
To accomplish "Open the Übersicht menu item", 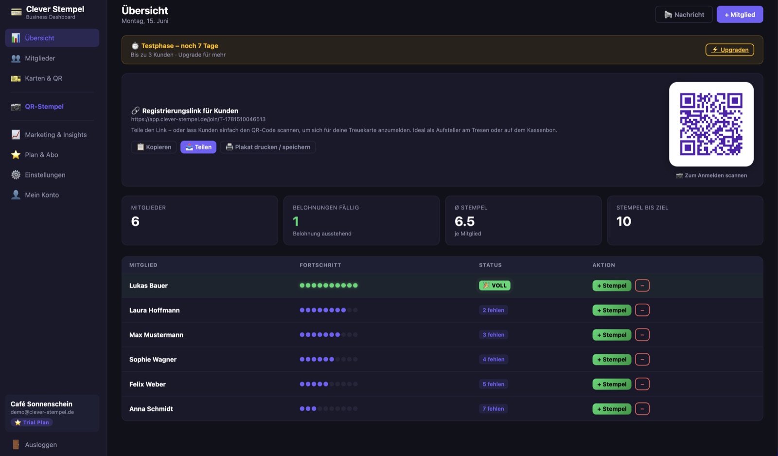I will click(52, 38).
